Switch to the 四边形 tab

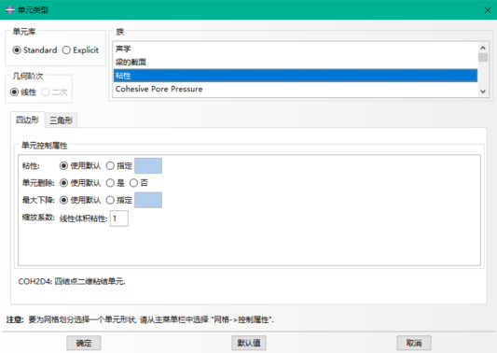click(28, 120)
